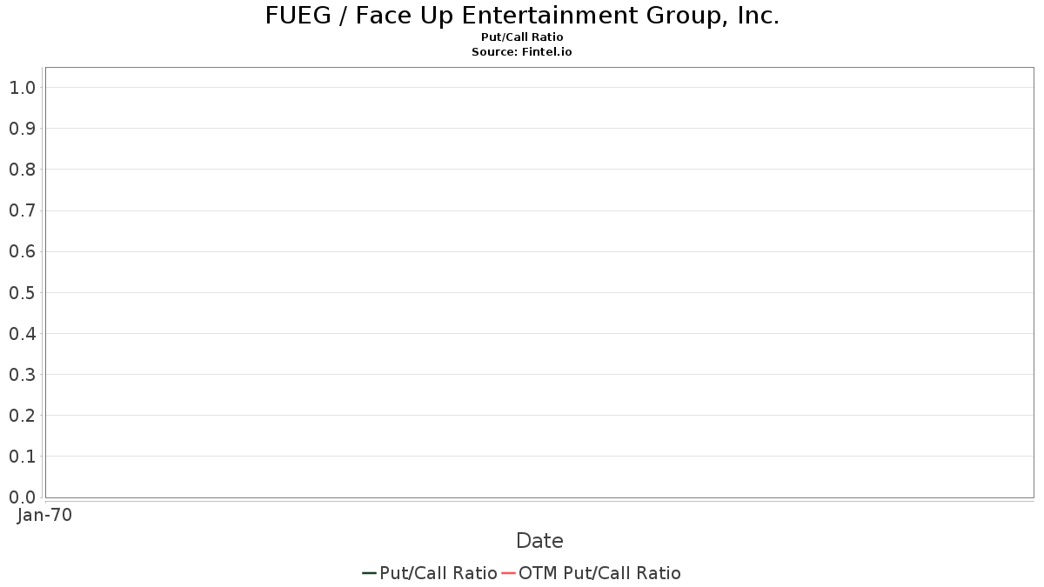Image resolution: width=1044 pixels, height=587 pixels.
Task: Click the 0.9 y-axis tick label
Action: (22, 129)
